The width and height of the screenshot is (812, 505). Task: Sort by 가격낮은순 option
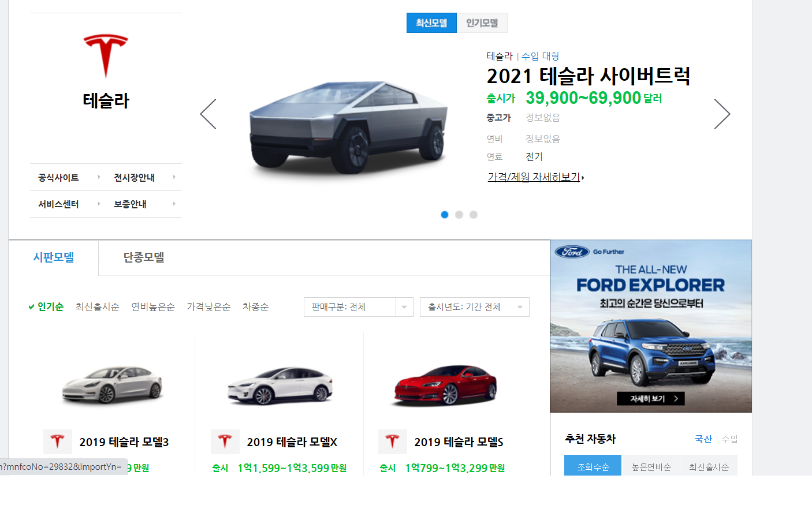(x=208, y=307)
